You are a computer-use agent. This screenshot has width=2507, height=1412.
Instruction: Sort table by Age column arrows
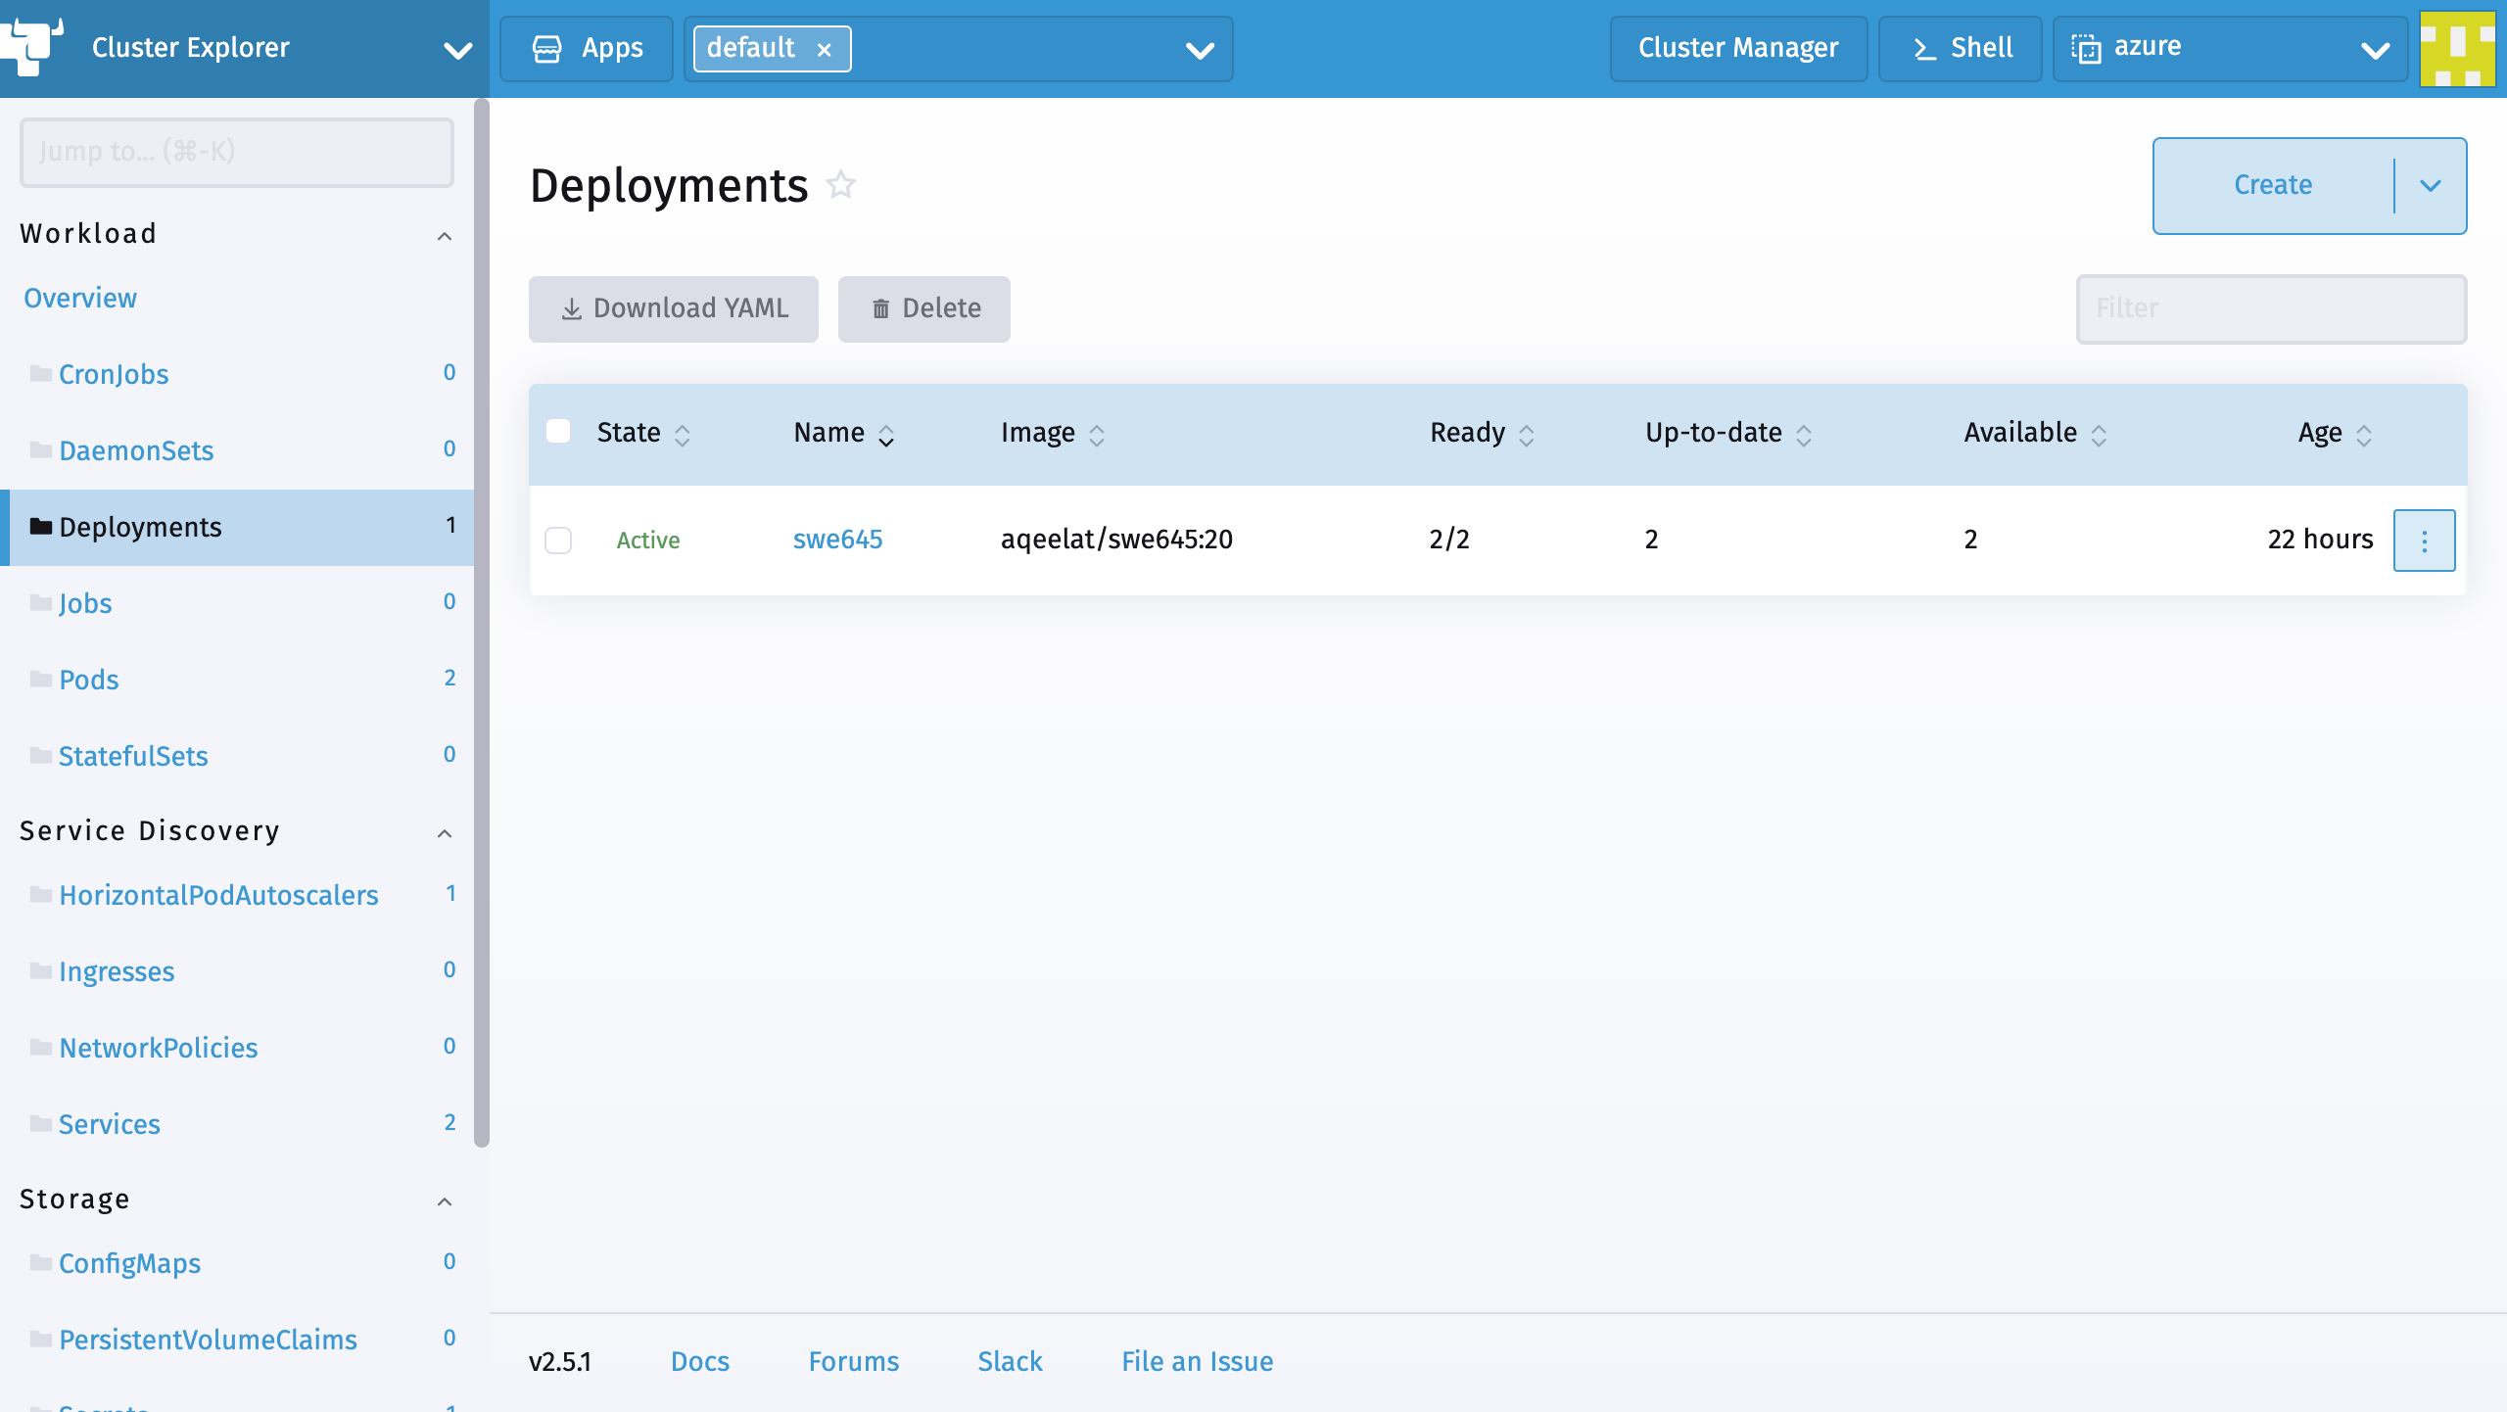click(2364, 435)
